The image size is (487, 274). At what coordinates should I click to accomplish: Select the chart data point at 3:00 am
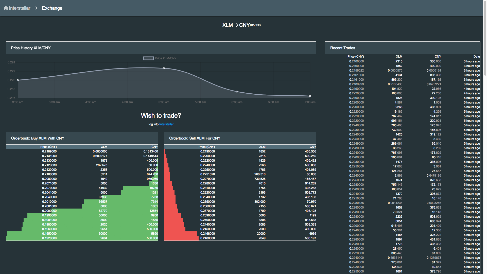(18, 80)
